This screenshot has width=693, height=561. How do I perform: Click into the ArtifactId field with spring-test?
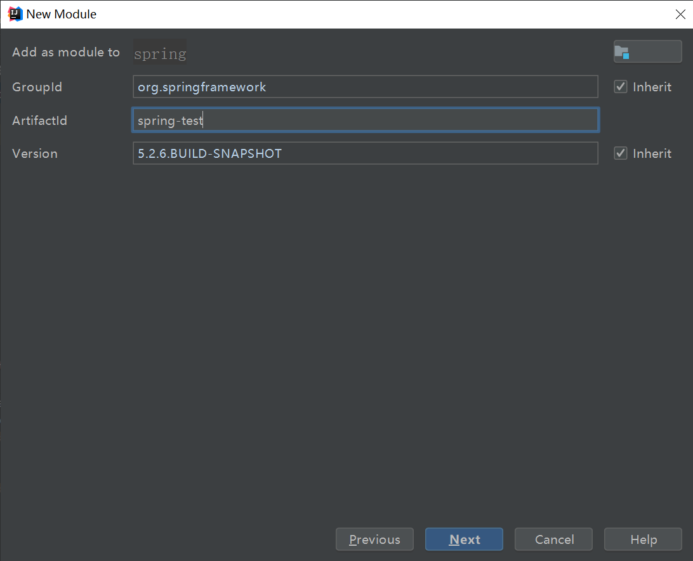[365, 120]
